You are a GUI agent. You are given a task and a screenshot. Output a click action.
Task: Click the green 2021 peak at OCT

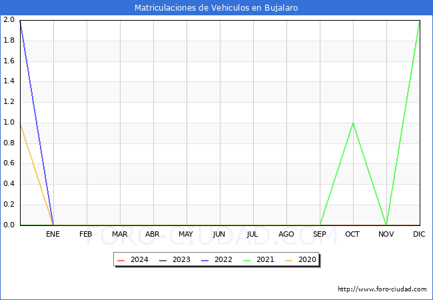[x=353, y=123]
